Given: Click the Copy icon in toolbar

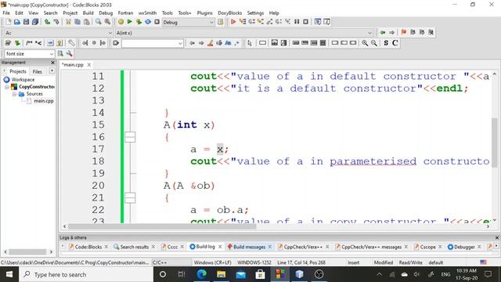Looking at the screenshot, I should 77,22.
